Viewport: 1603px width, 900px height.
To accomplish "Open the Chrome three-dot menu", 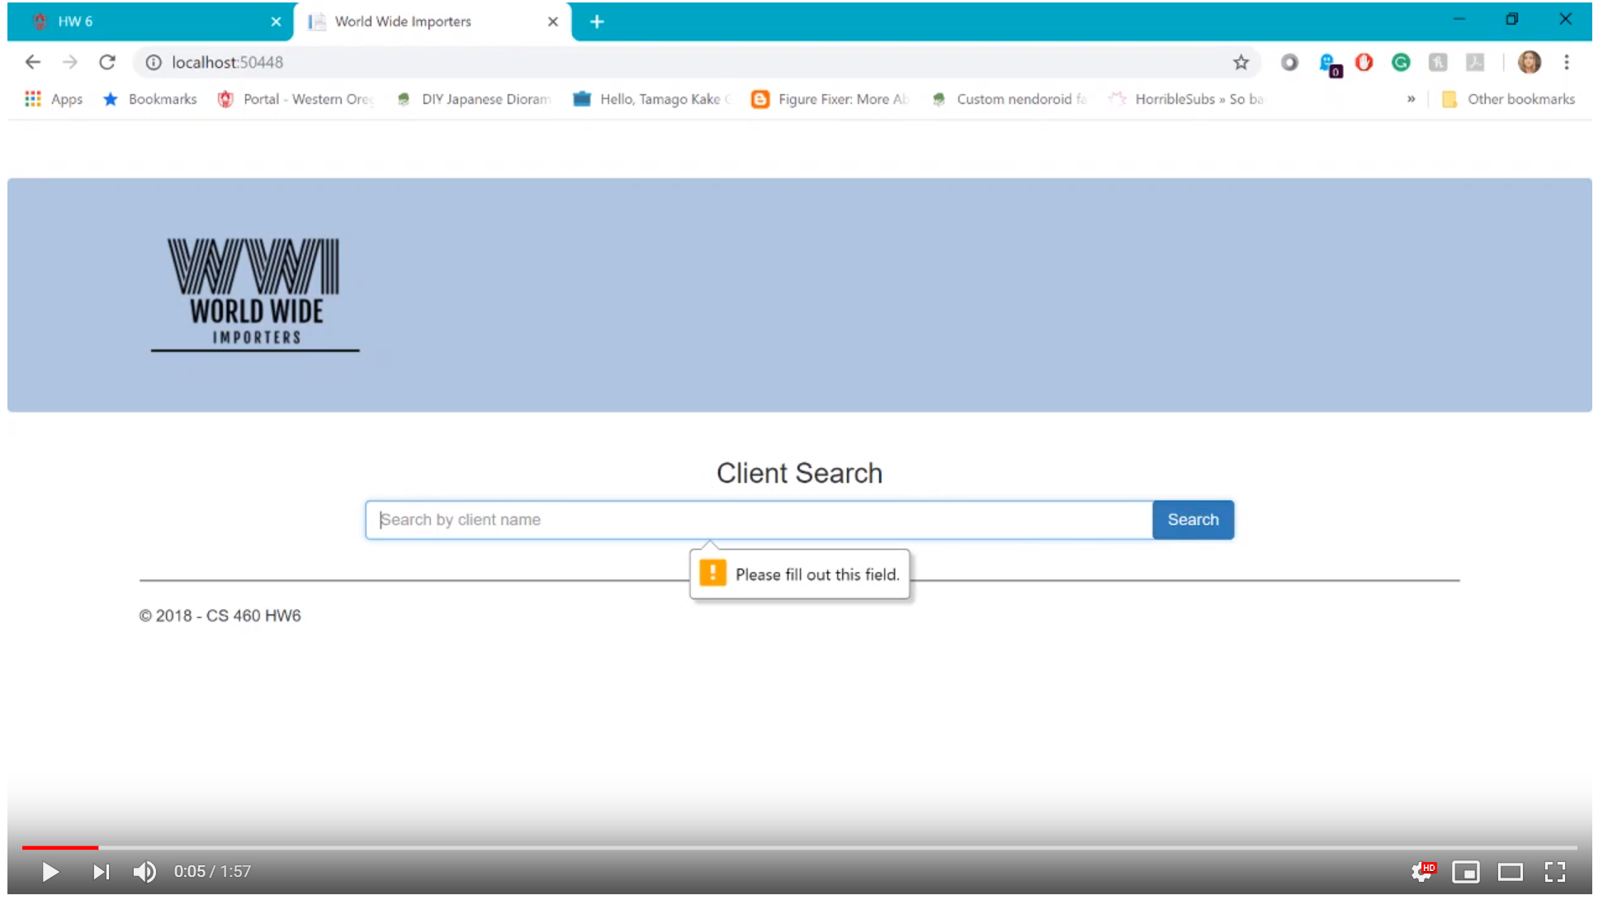I will [1566, 62].
